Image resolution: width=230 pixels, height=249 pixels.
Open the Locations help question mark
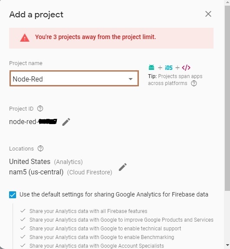pos(40,148)
